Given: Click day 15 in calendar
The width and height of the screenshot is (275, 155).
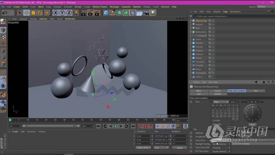Looking at the screenshot, I should pyautogui.click(x=229, y=114).
